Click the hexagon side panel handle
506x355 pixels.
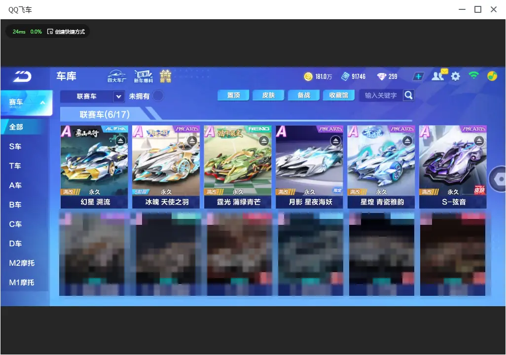click(498, 179)
